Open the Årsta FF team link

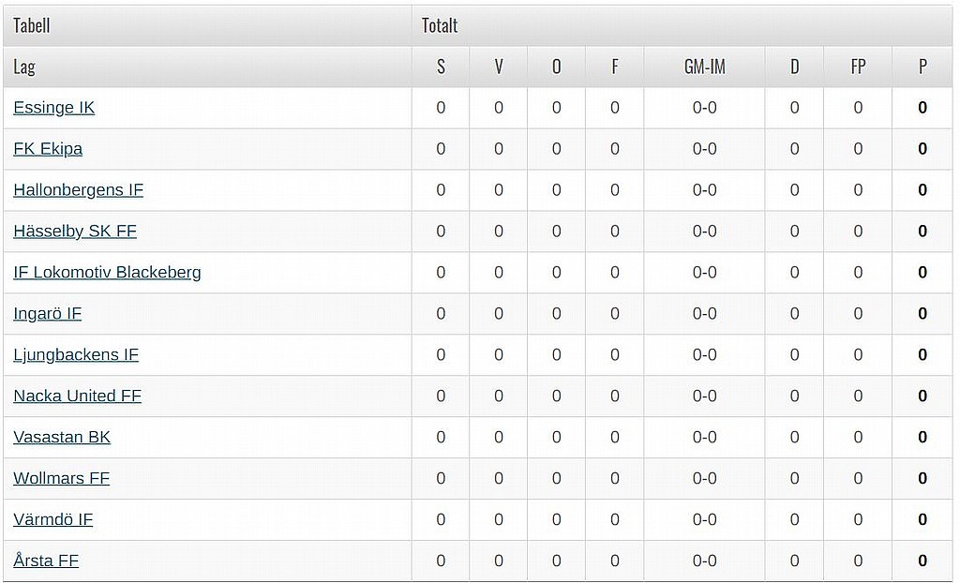(46, 561)
